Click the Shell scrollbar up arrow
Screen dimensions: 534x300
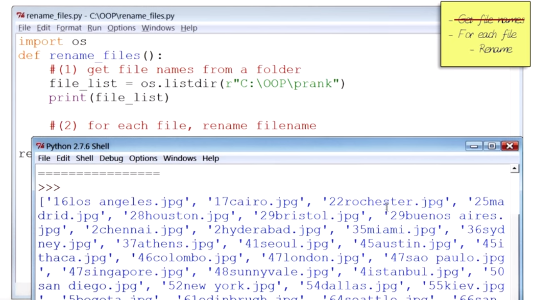pyautogui.click(x=515, y=169)
